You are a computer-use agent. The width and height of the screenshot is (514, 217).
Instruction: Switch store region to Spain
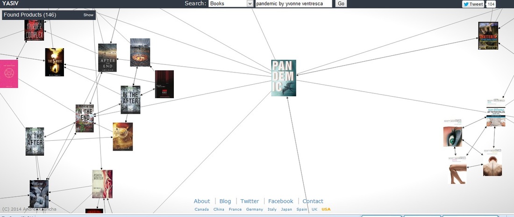(302, 210)
